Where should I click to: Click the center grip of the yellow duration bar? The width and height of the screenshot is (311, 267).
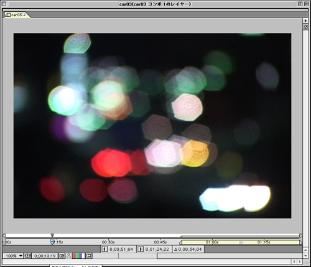241,242
